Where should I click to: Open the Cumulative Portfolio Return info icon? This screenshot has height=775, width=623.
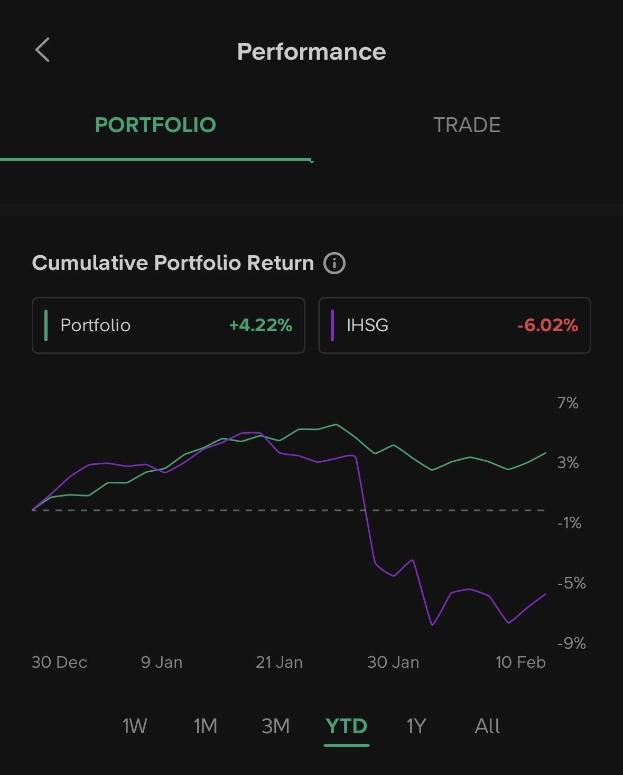click(334, 263)
